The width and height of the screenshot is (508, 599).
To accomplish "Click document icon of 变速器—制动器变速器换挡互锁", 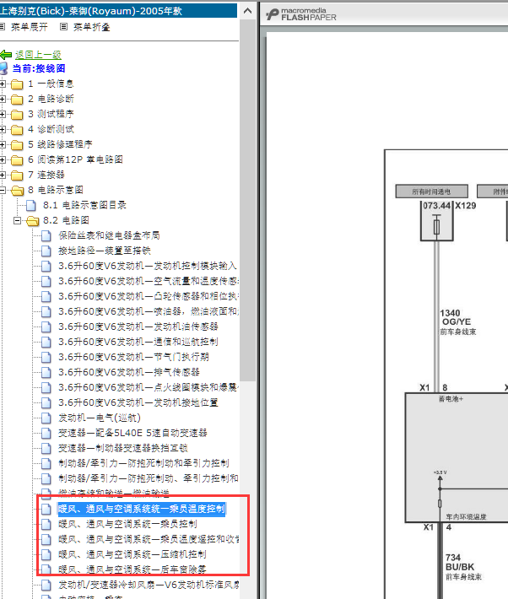I will 46,448.
